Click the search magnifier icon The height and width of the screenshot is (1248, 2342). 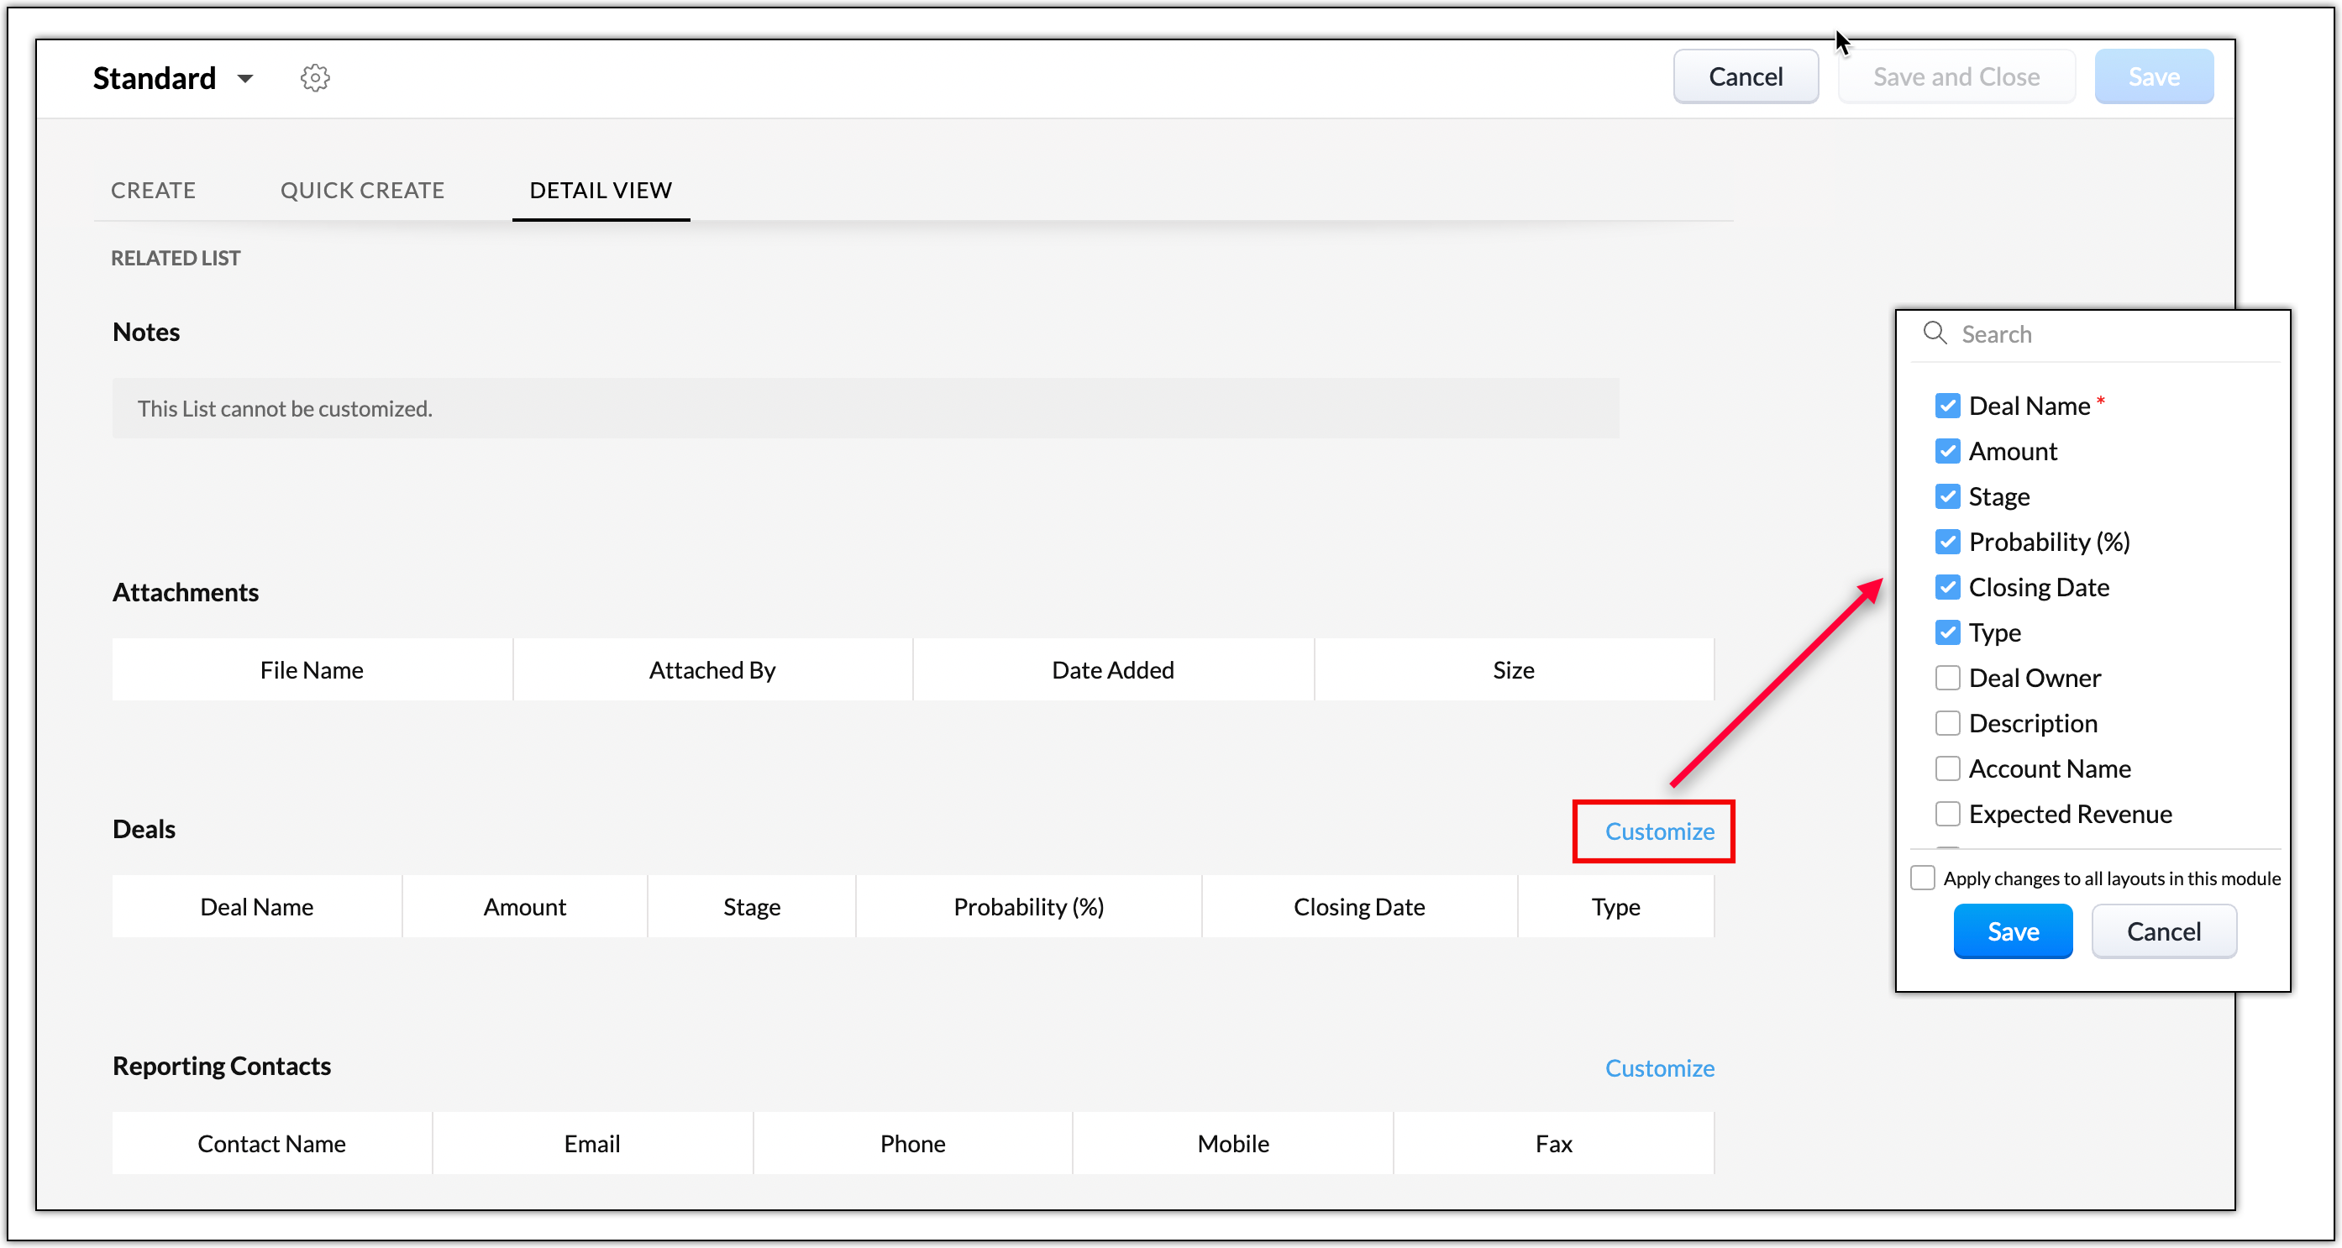1935,333
